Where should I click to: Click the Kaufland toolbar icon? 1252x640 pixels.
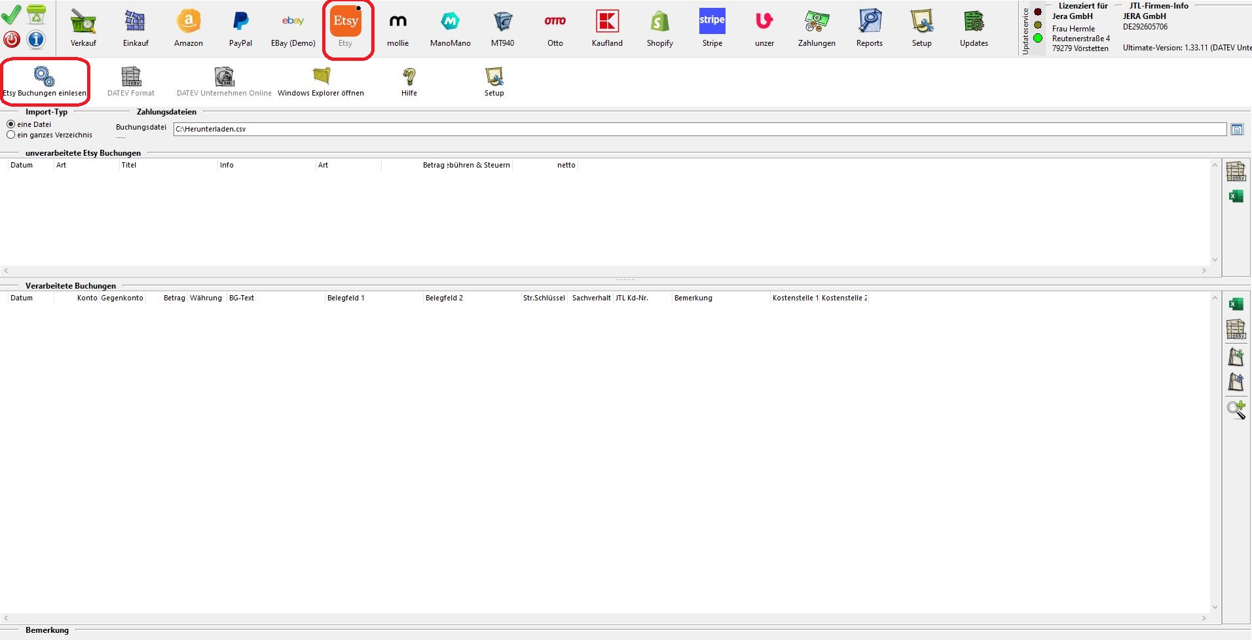click(607, 28)
